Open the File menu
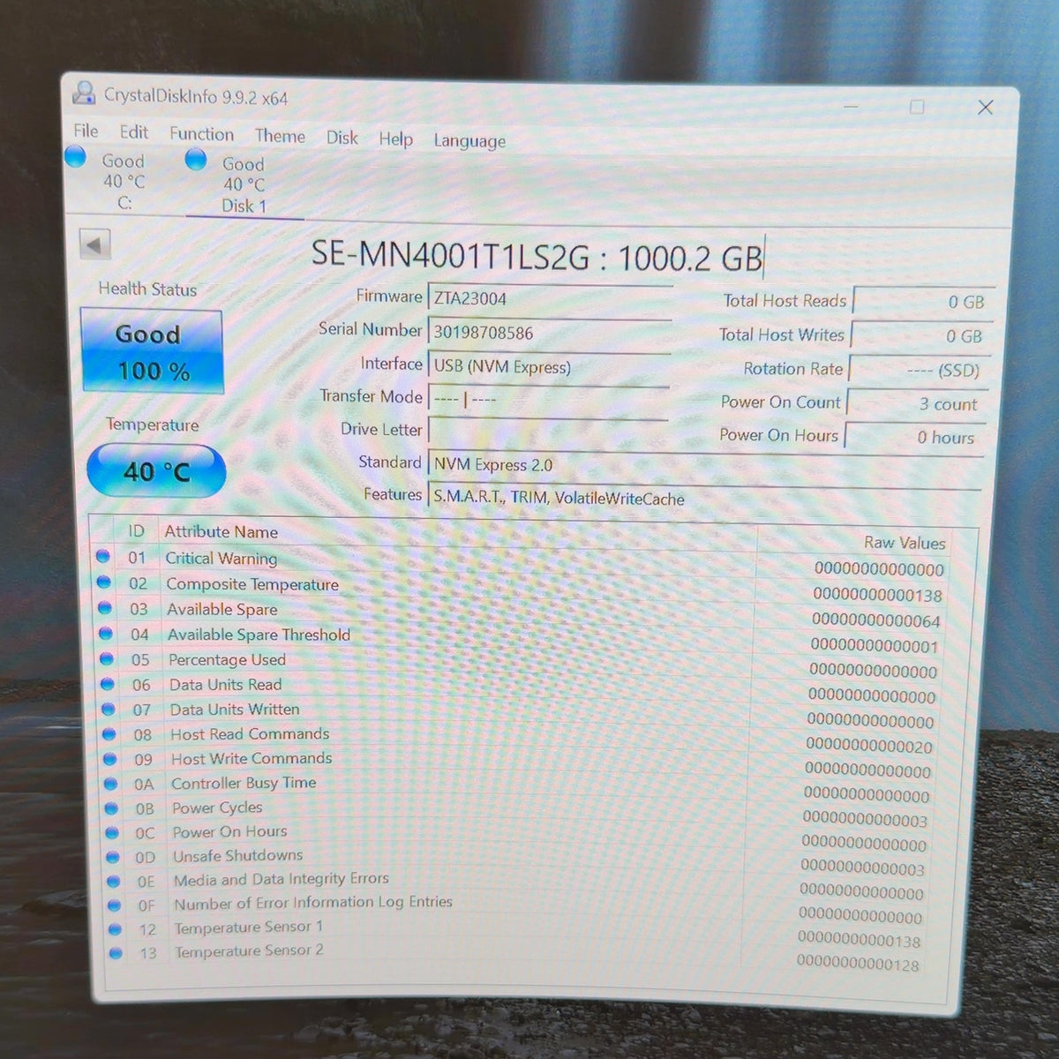The height and width of the screenshot is (1059, 1059). [86, 131]
